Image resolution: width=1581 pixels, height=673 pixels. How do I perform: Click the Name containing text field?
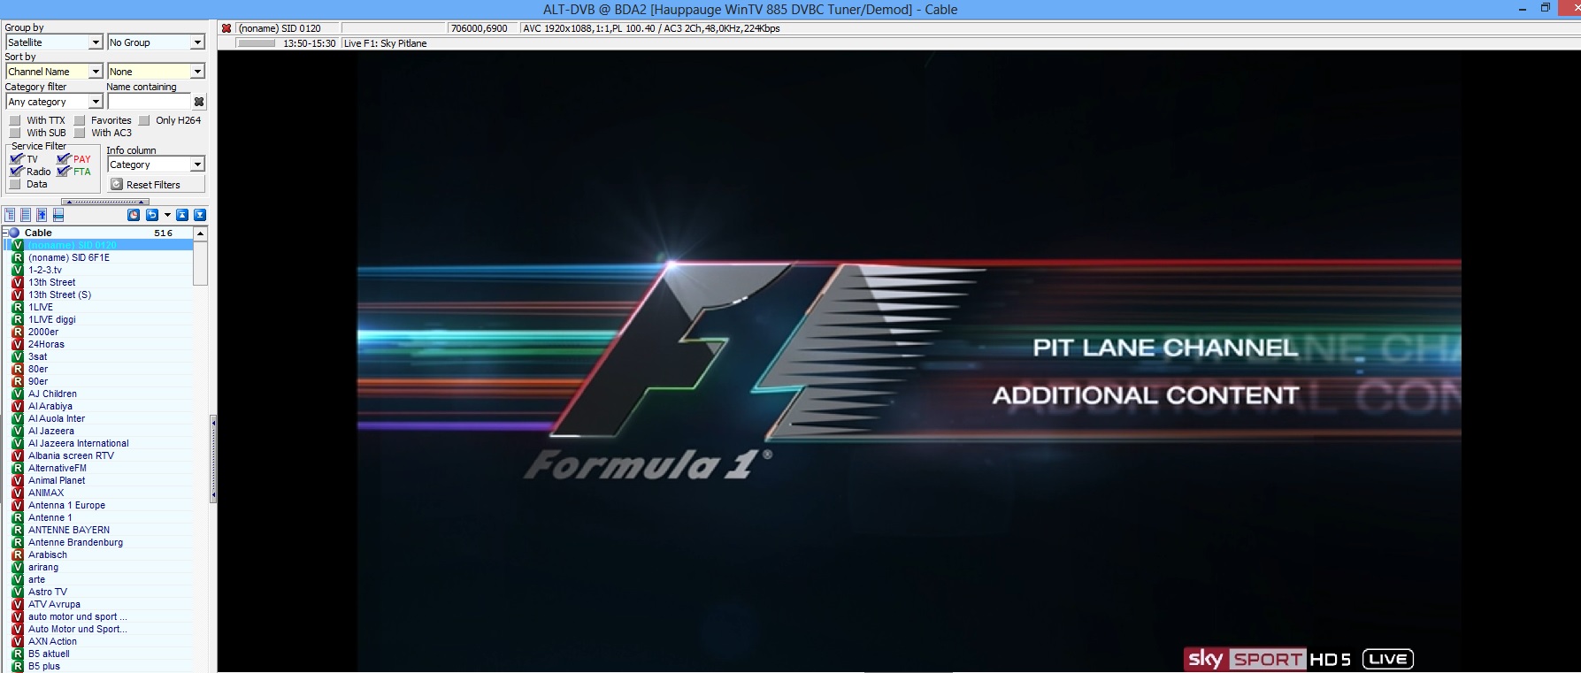point(150,102)
